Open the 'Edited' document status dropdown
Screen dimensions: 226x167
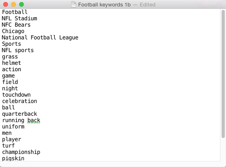click(147, 5)
